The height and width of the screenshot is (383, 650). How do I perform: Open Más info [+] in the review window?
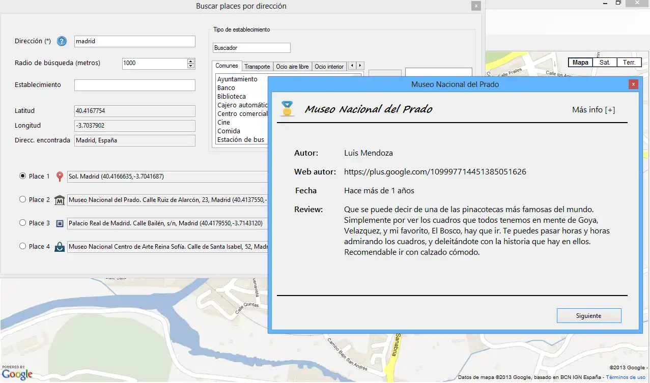click(x=594, y=110)
